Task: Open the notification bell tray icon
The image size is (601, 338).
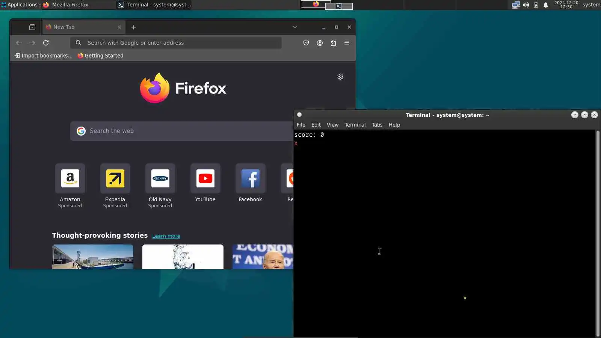Action: [546, 5]
